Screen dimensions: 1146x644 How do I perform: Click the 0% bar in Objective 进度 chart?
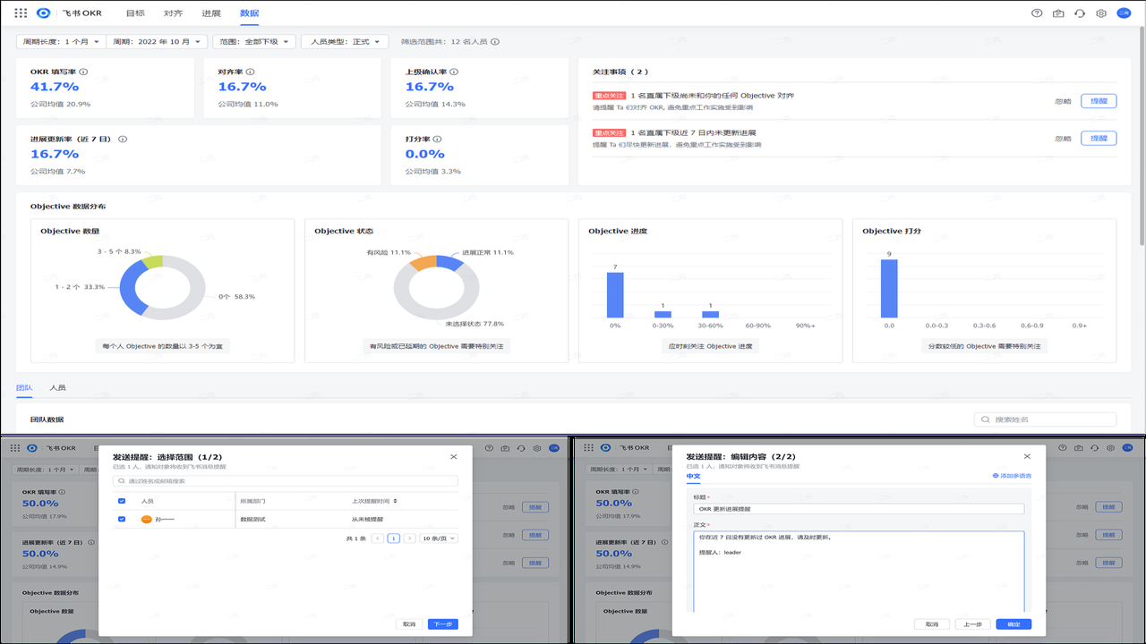click(615, 294)
